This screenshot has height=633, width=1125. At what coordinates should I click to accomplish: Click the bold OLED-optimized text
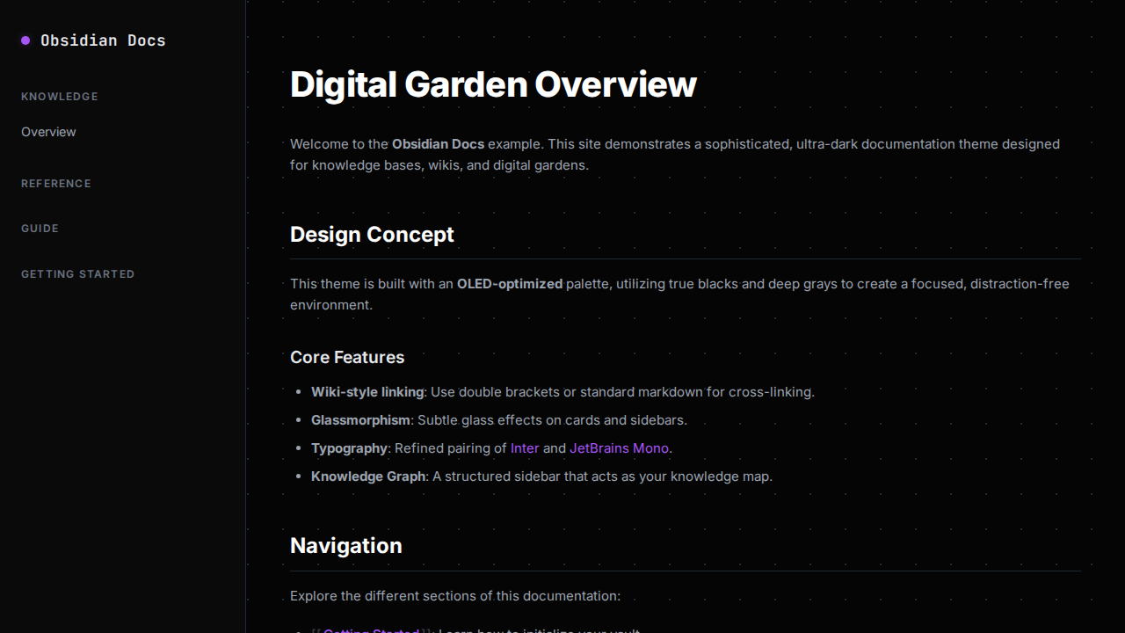(x=509, y=284)
